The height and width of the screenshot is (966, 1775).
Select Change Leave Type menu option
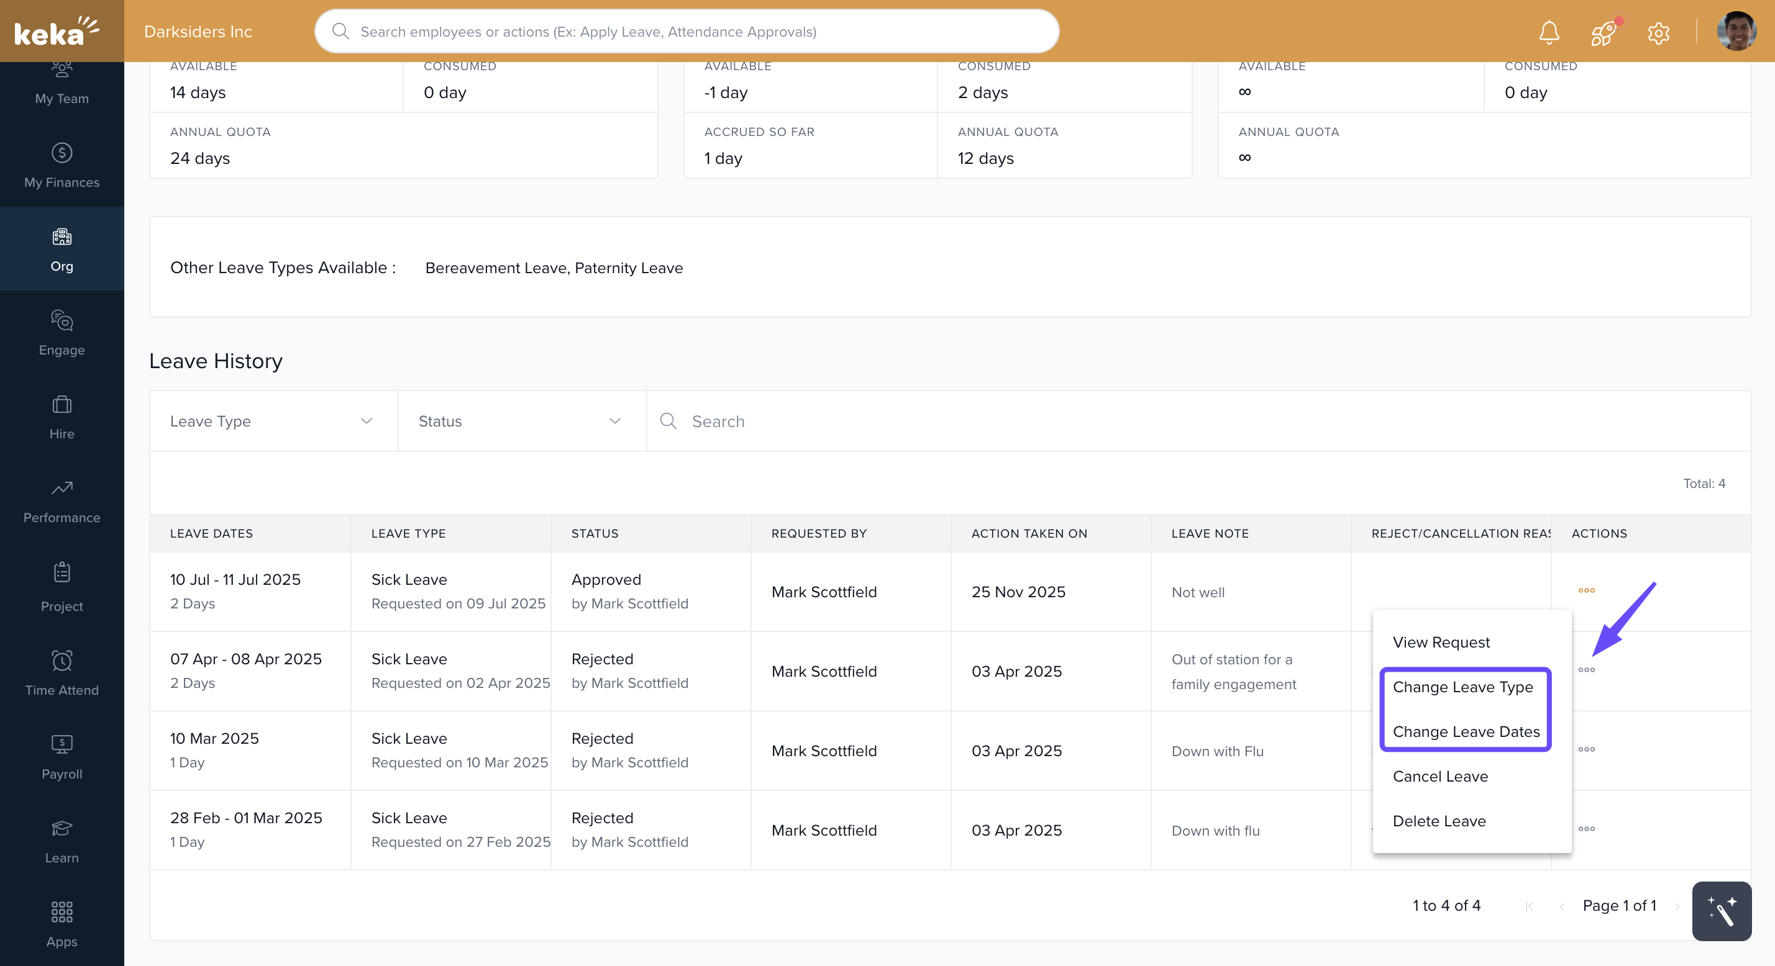(1462, 687)
